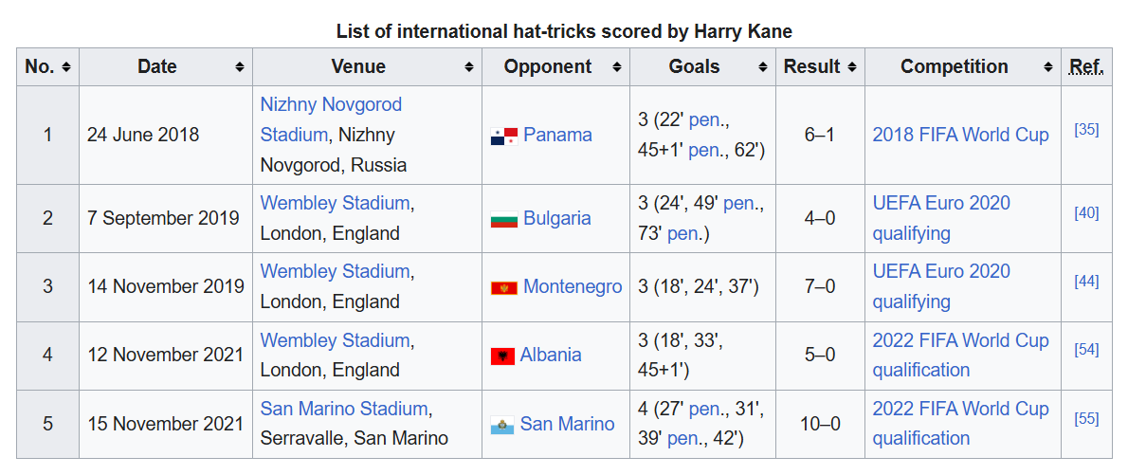Image resolution: width=1146 pixels, height=475 pixels.
Task: Click the San Marino flag icon
Action: [502, 425]
